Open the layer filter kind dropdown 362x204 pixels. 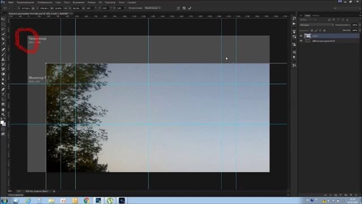tap(308, 20)
